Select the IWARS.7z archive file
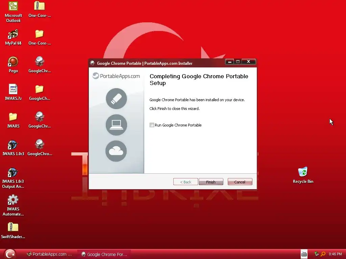The height and width of the screenshot is (259, 346). [x=13, y=92]
